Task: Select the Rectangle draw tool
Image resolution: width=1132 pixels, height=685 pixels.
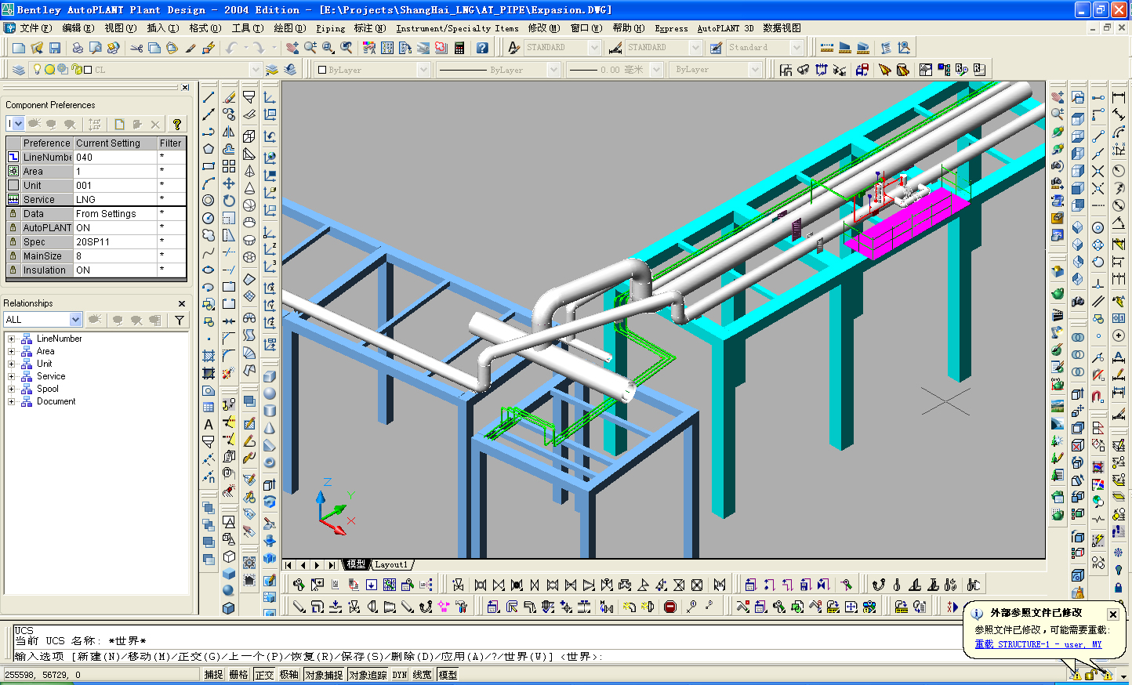Action: [209, 166]
